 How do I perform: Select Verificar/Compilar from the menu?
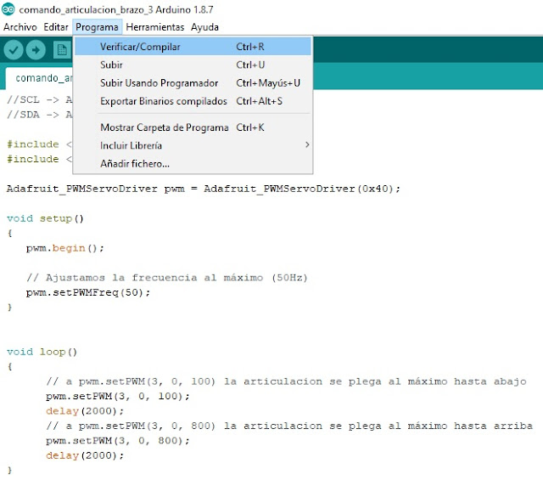tap(193, 47)
